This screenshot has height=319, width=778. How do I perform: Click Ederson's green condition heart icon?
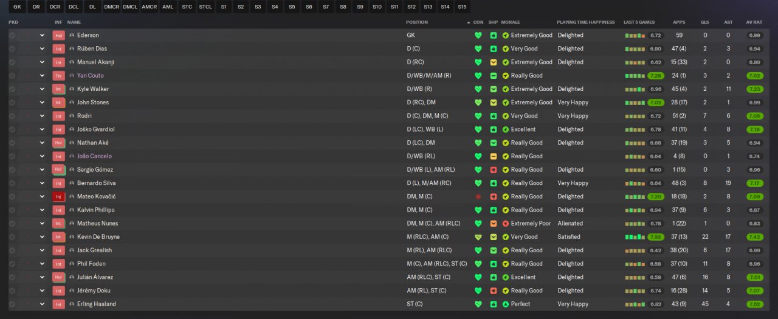click(478, 35)
